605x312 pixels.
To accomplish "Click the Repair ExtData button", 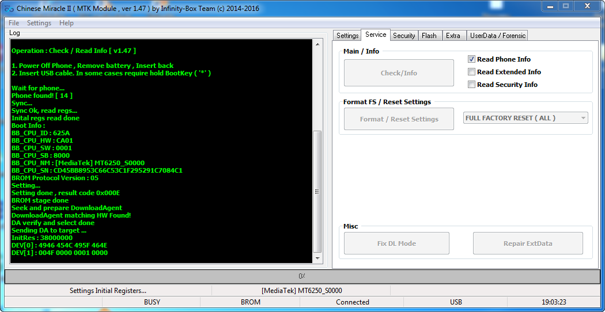I will click(528, 243).
